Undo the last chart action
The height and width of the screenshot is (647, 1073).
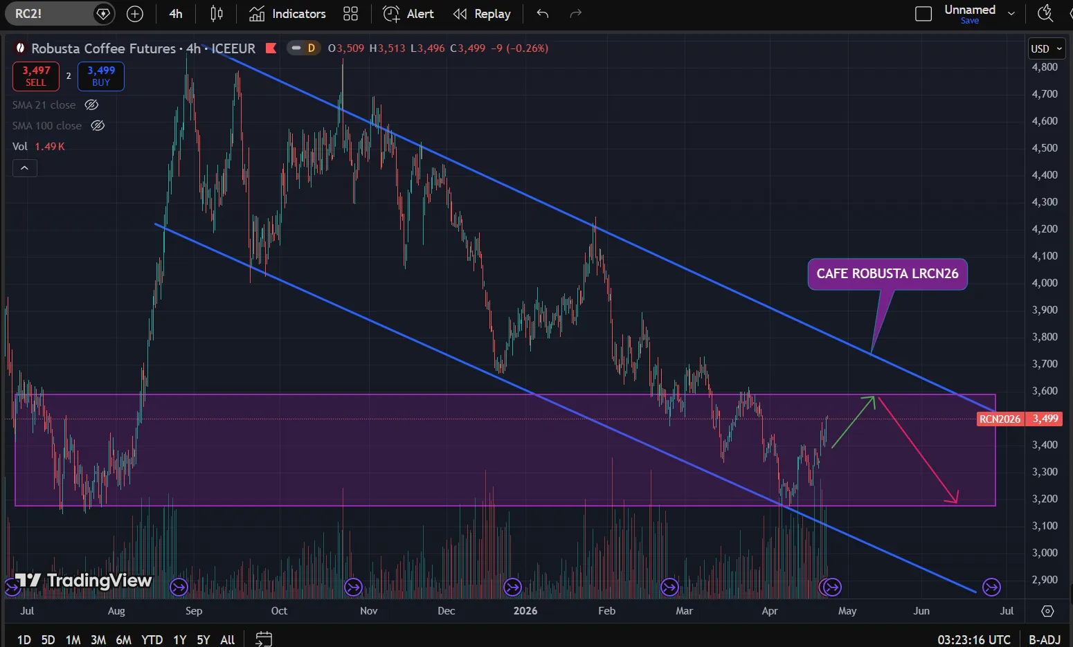(x=543, y=14)
